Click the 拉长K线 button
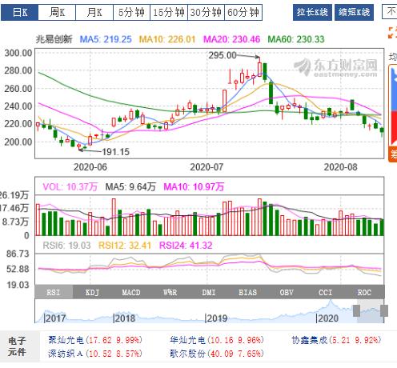 (312, 12)
